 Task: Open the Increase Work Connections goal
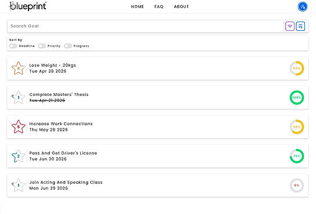click(x=158, y=127)
